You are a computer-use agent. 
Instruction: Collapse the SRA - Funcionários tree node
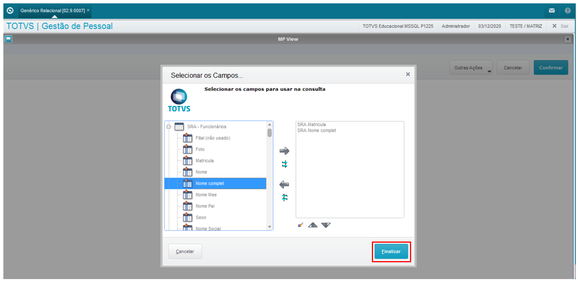pyautogui.click(x=169, y=127)
